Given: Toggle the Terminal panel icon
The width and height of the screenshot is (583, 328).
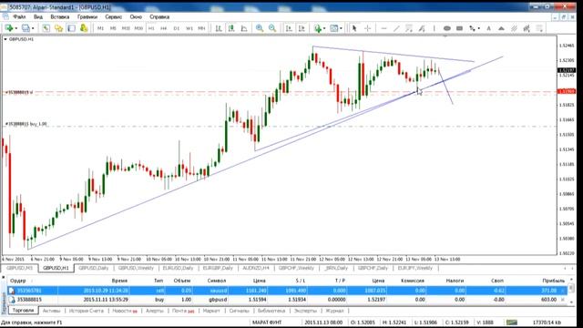Looking at the screenshot, I should (x=84, y=28).
